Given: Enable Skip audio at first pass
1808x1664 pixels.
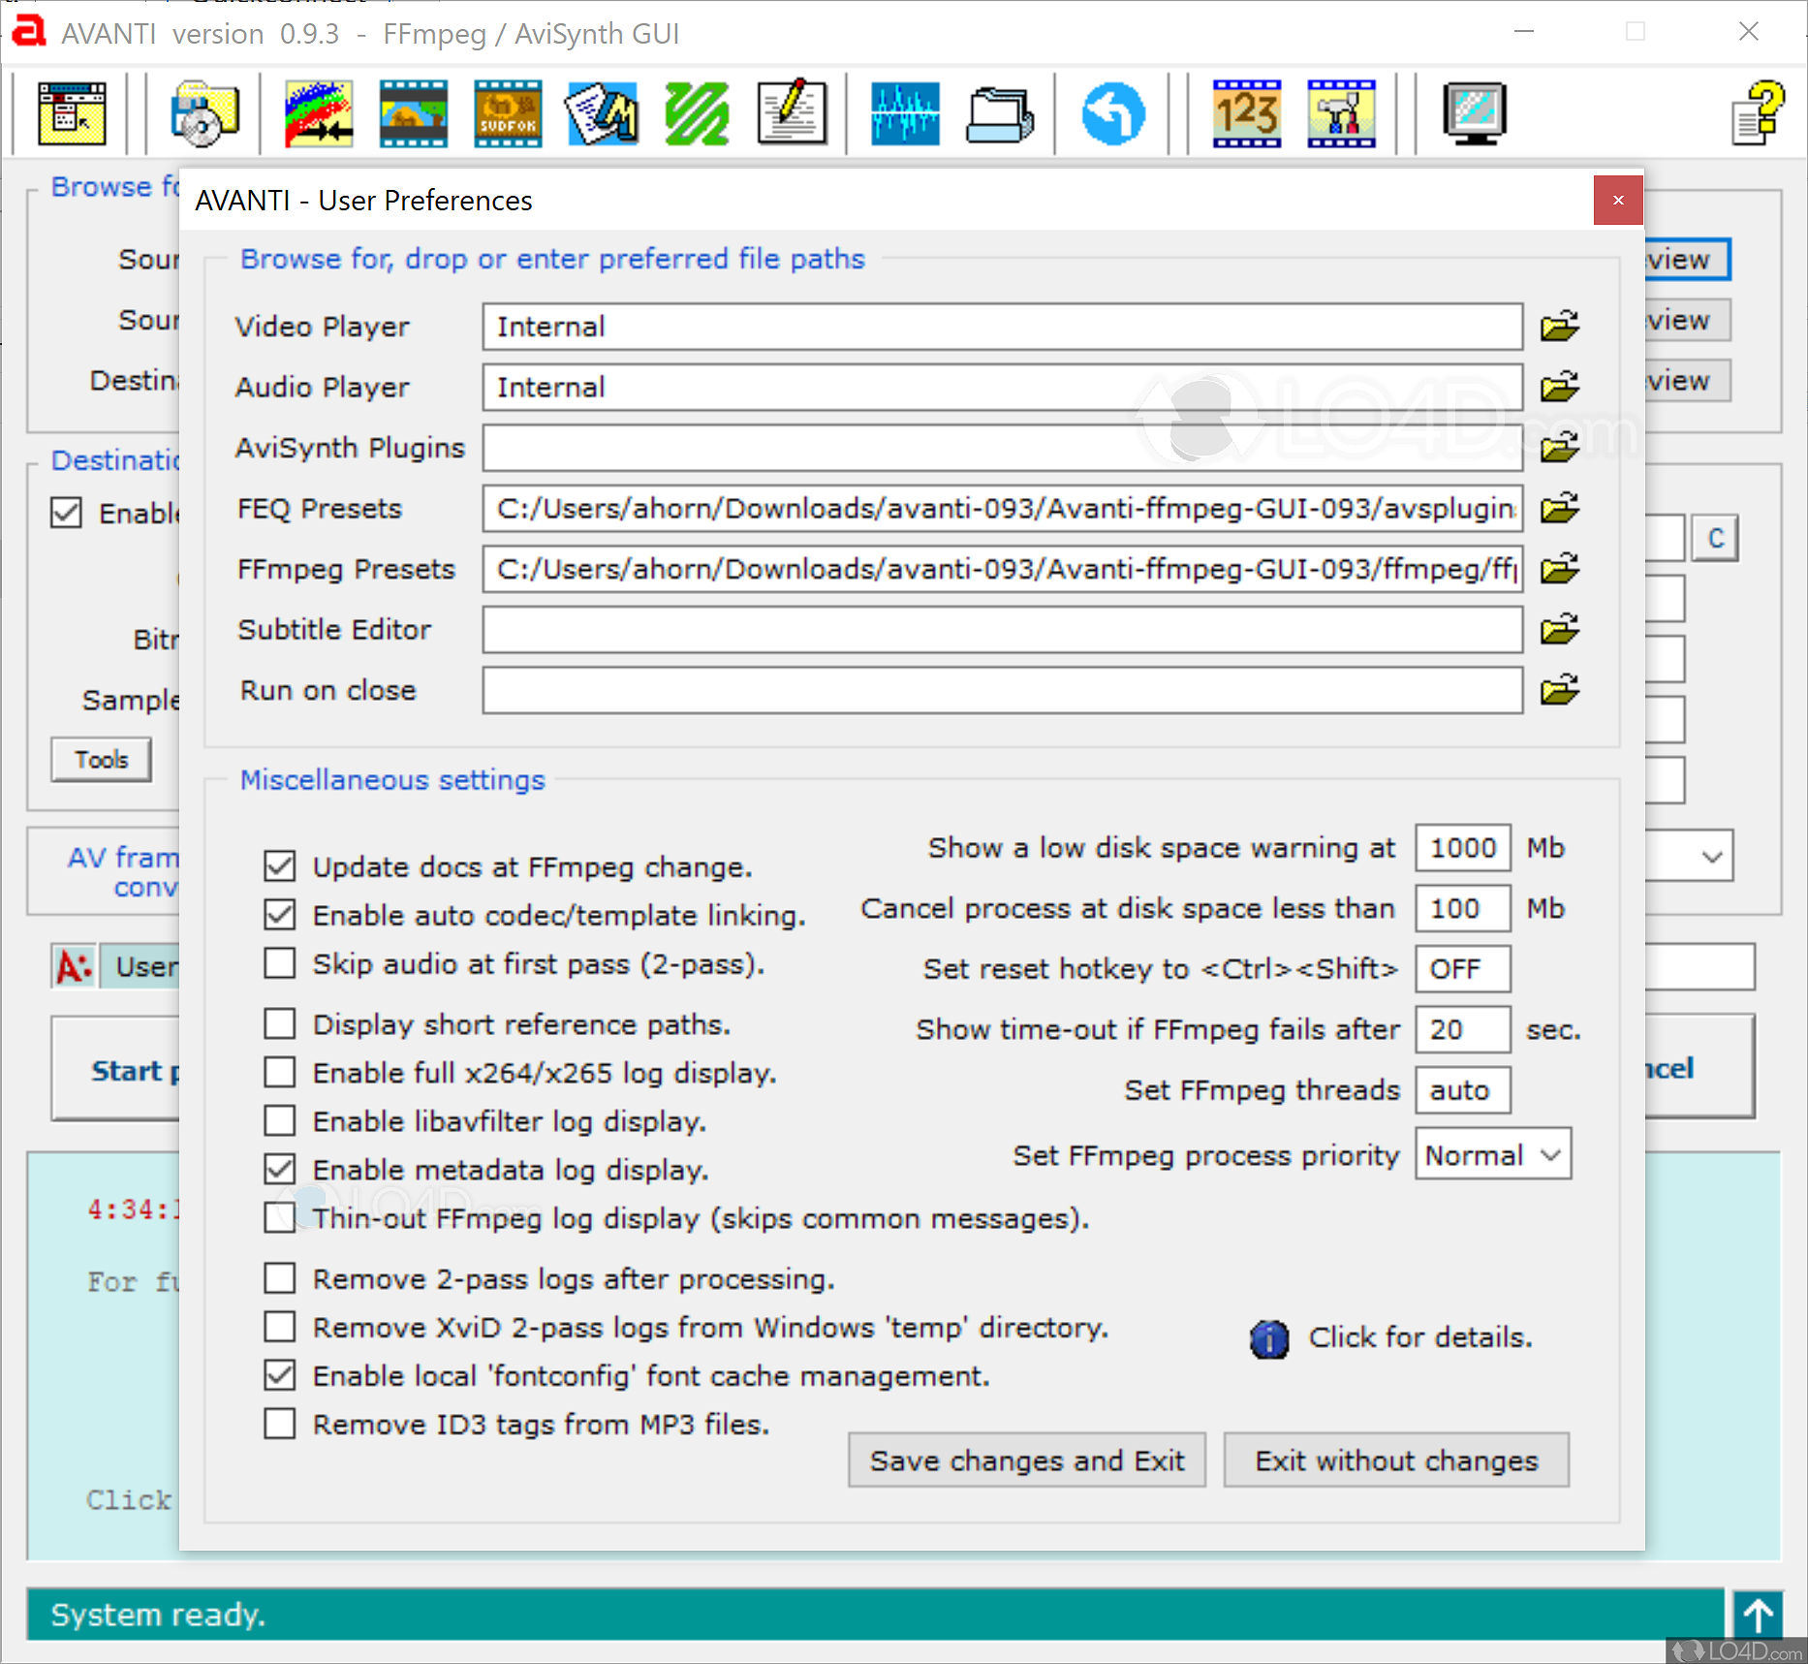Looking at the screenshot, I should (x=280, y=963).
